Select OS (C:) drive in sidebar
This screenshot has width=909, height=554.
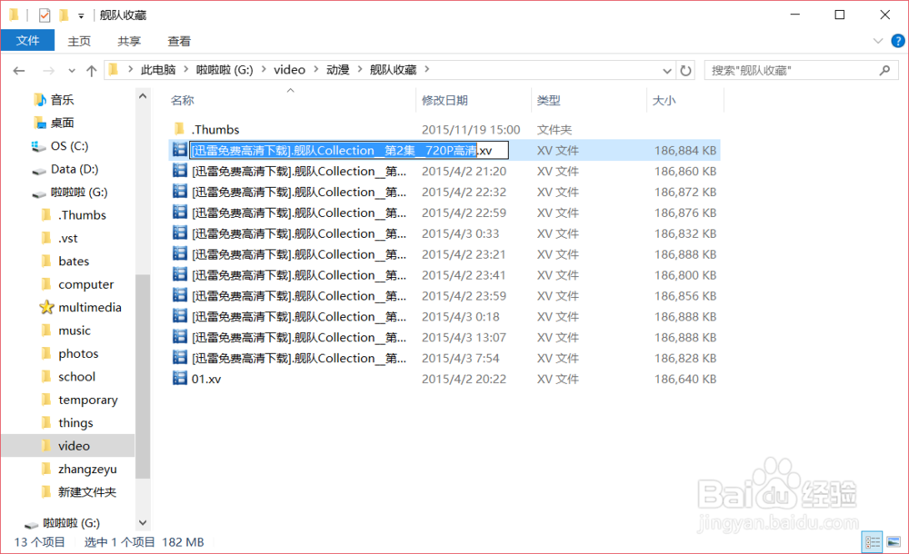click(69, 146)
